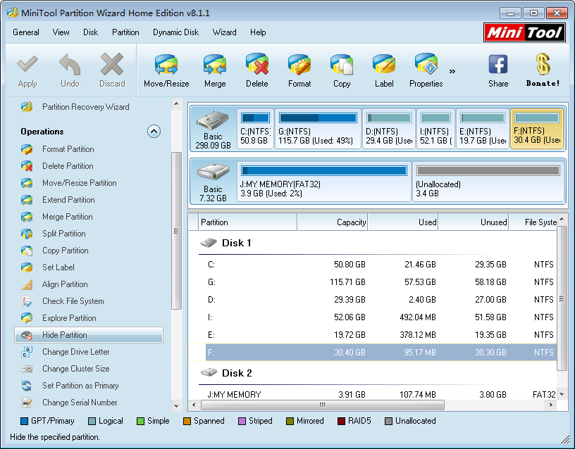Click the Partition Recovery Wizard icon
The image size is (575, 449).
pos(27,107)
